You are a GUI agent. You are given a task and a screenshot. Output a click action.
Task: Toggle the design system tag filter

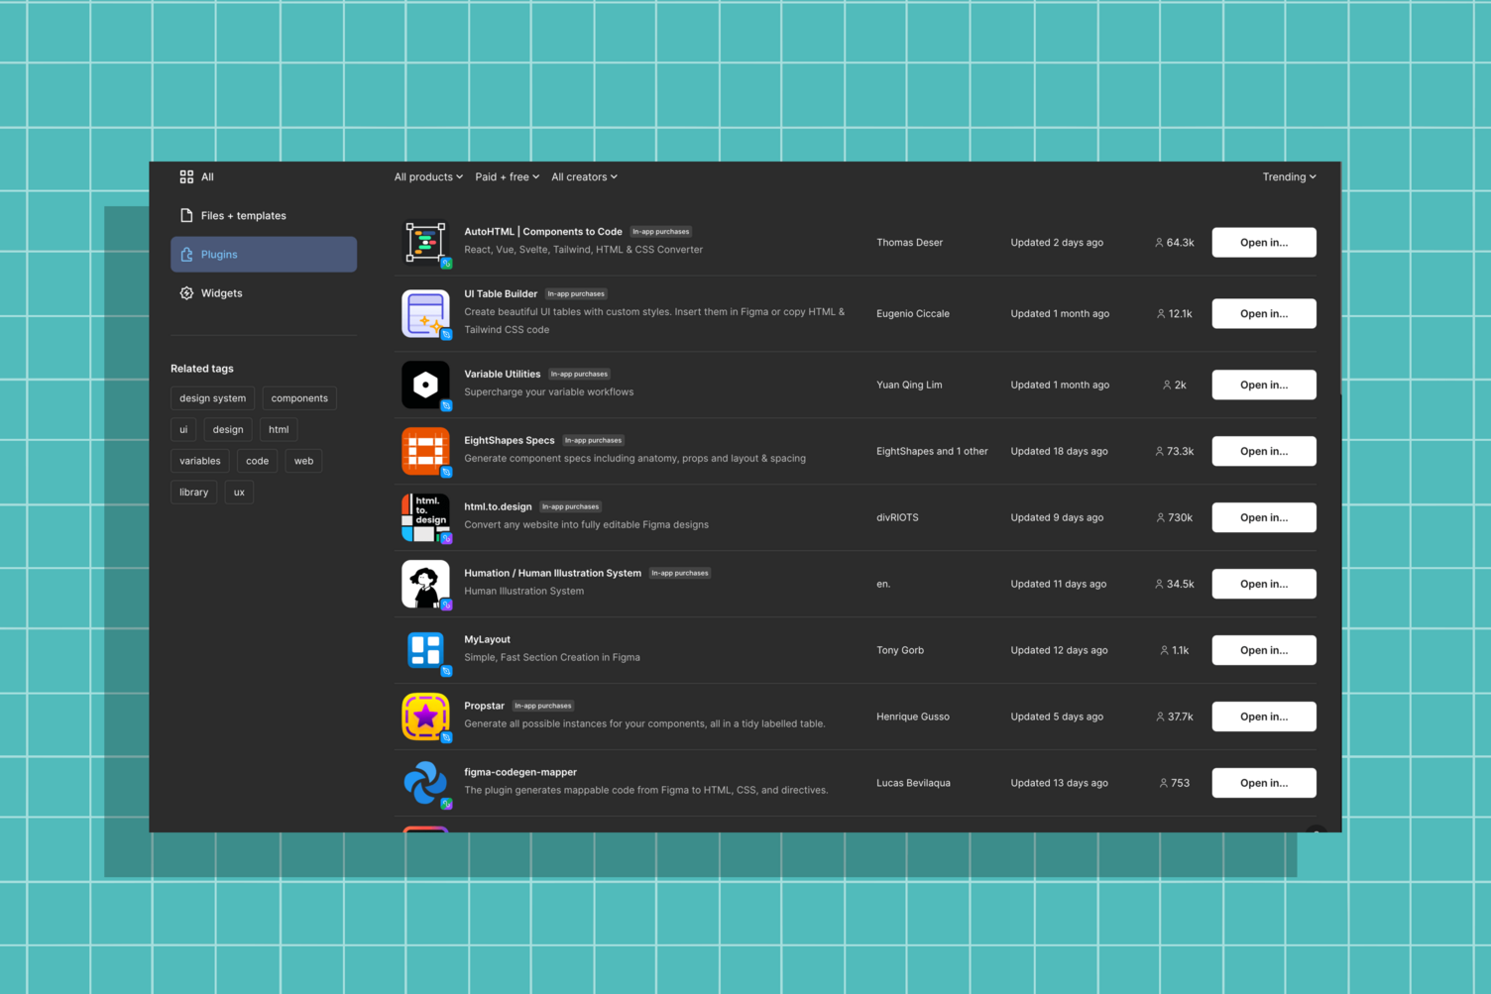click(212, 397)
